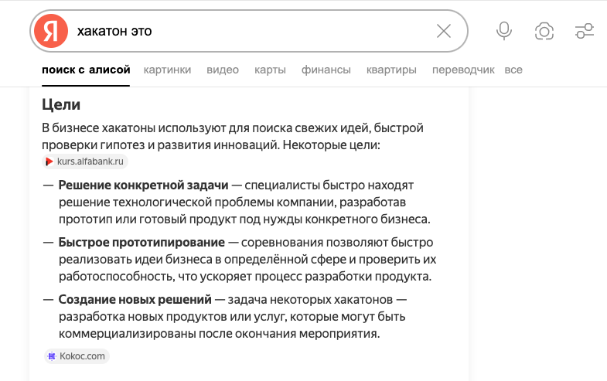The height and width of the screenshot is (381, 607).
Task: Open the "переводчик" tab
Action: pyautogui.click(x=463, y=70)
